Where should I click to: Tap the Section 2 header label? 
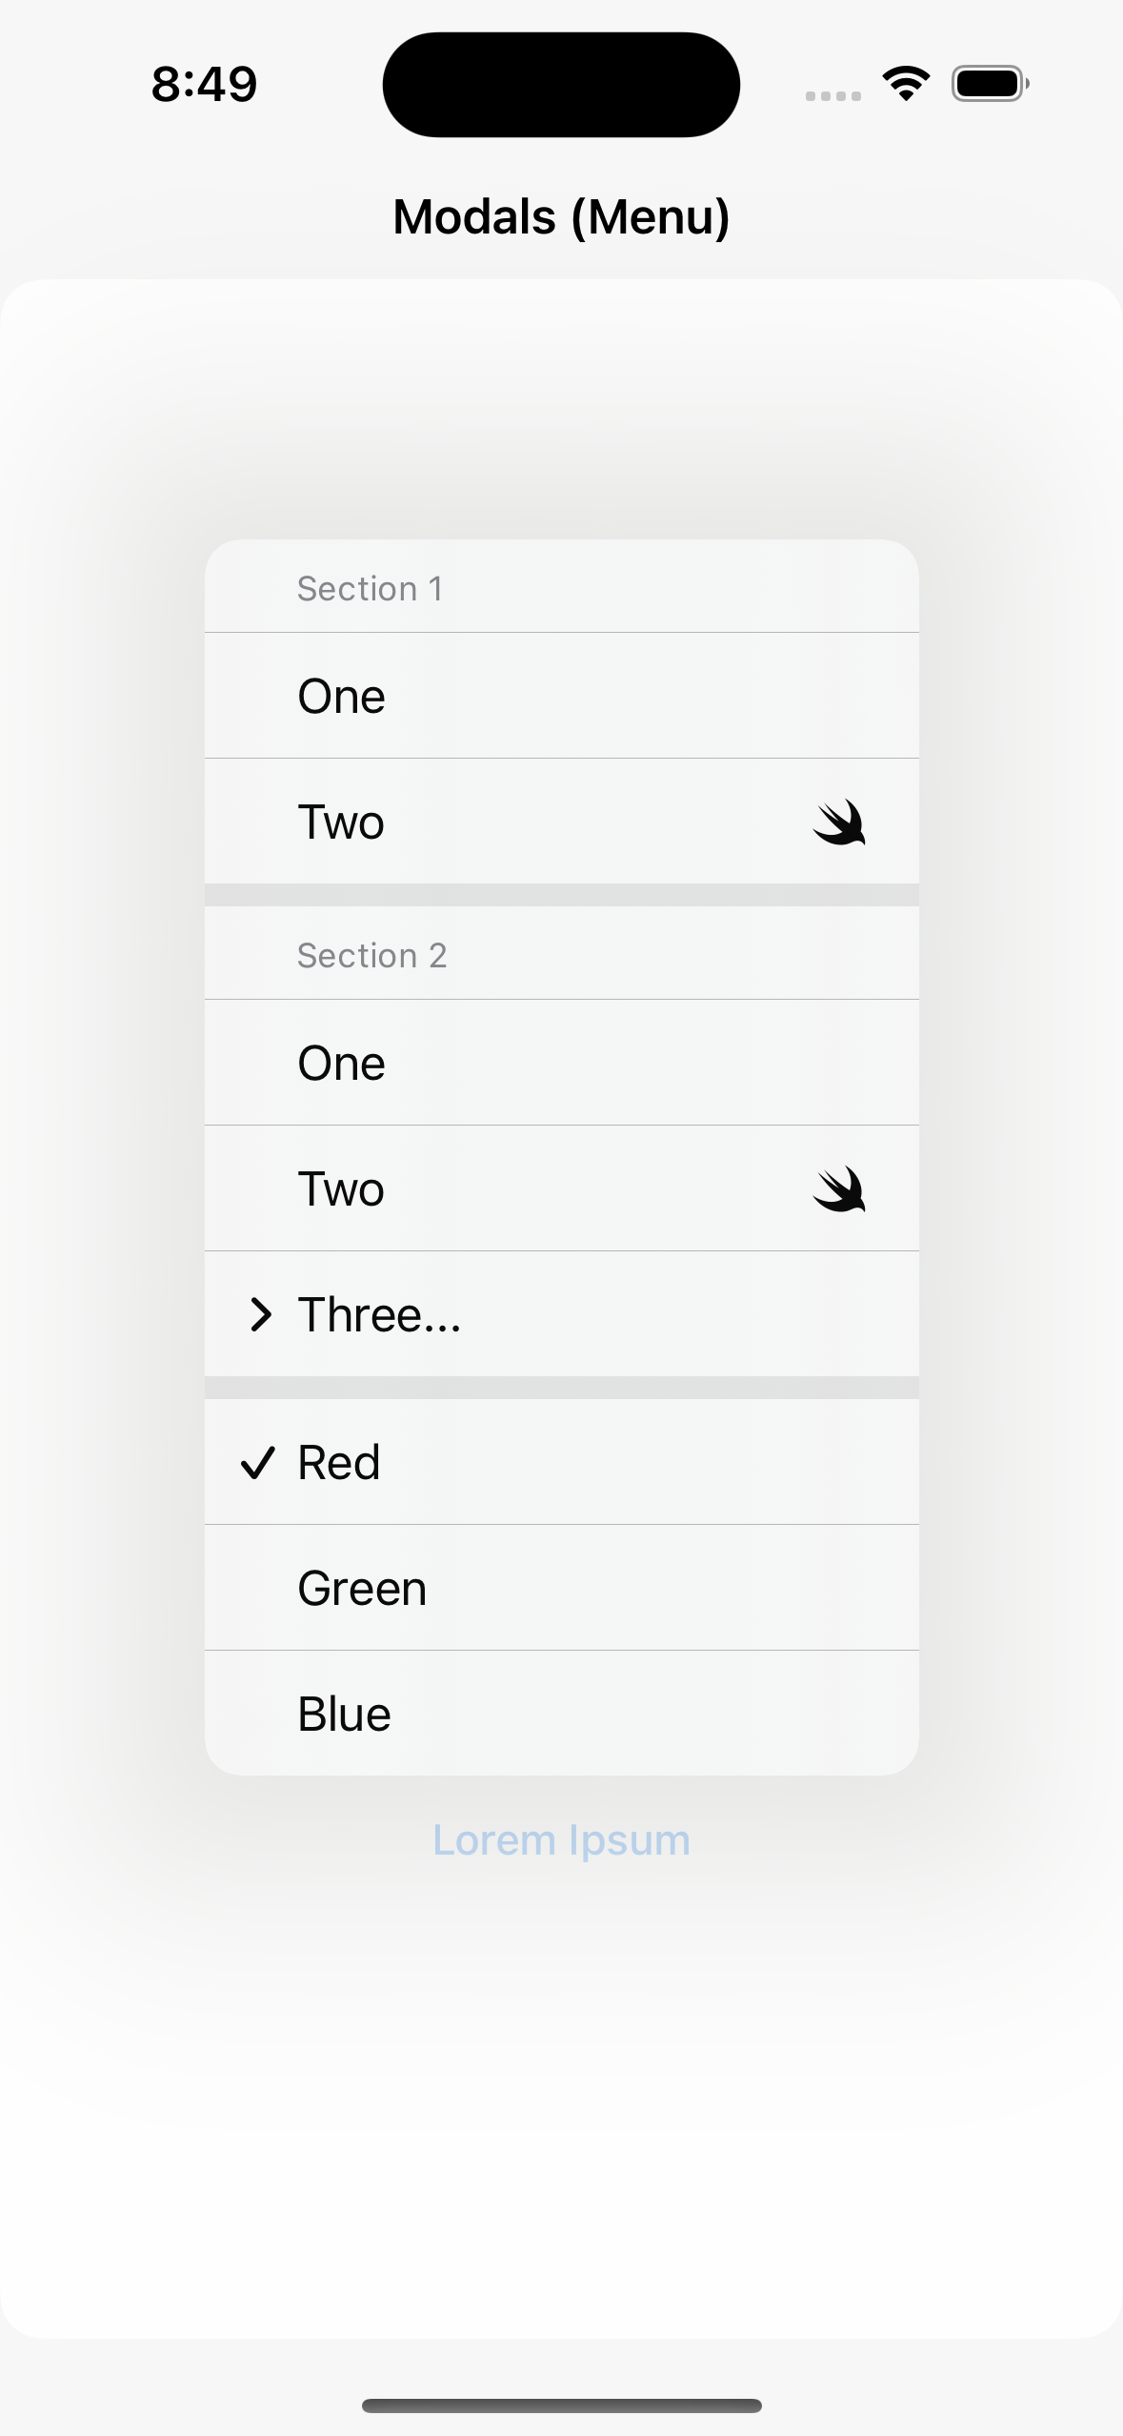click(x=371, y=956)
